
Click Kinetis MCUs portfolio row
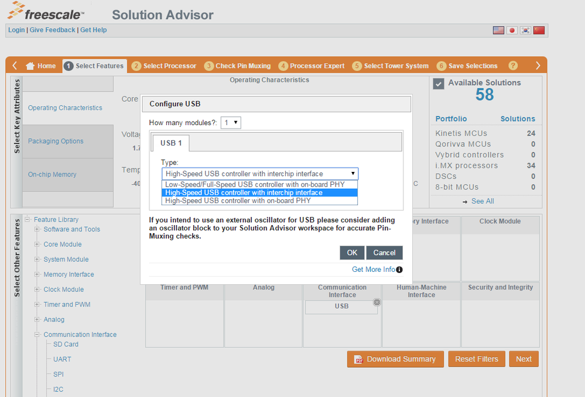[x=485, y=133]
